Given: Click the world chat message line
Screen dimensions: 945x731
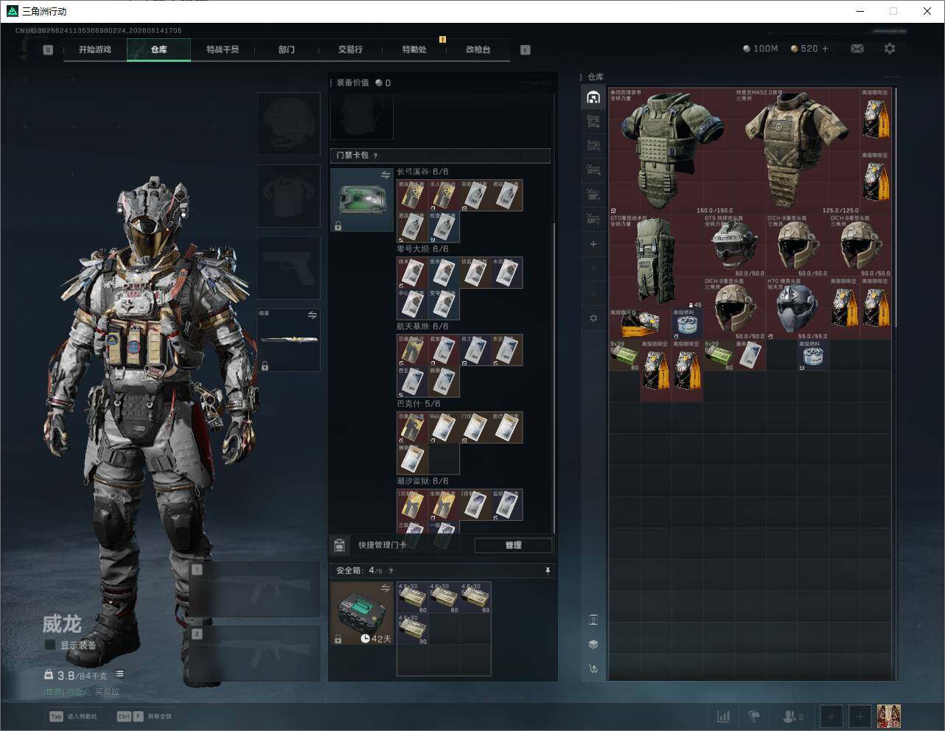Looking at the screenshot, I should click(x=81, y=692).
